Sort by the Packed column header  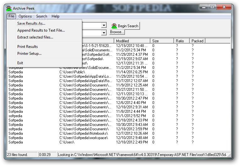(198, 41)
